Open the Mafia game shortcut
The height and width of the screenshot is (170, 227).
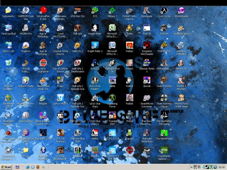click(95, 133)
